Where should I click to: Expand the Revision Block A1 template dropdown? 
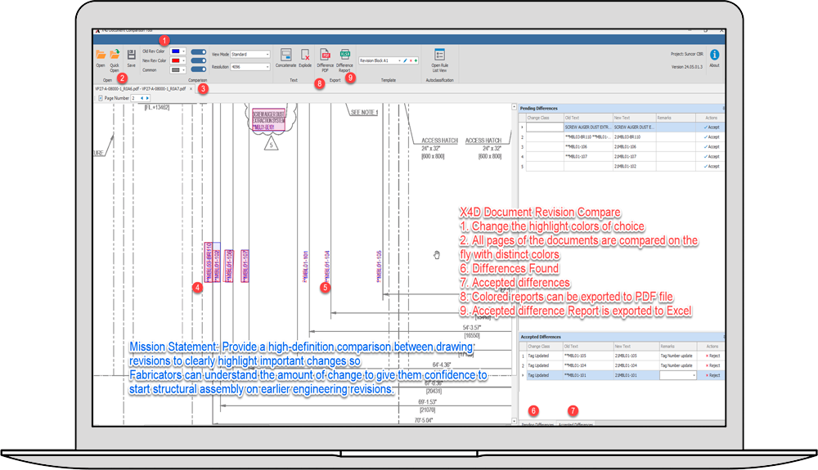click(x=400, y=61)
